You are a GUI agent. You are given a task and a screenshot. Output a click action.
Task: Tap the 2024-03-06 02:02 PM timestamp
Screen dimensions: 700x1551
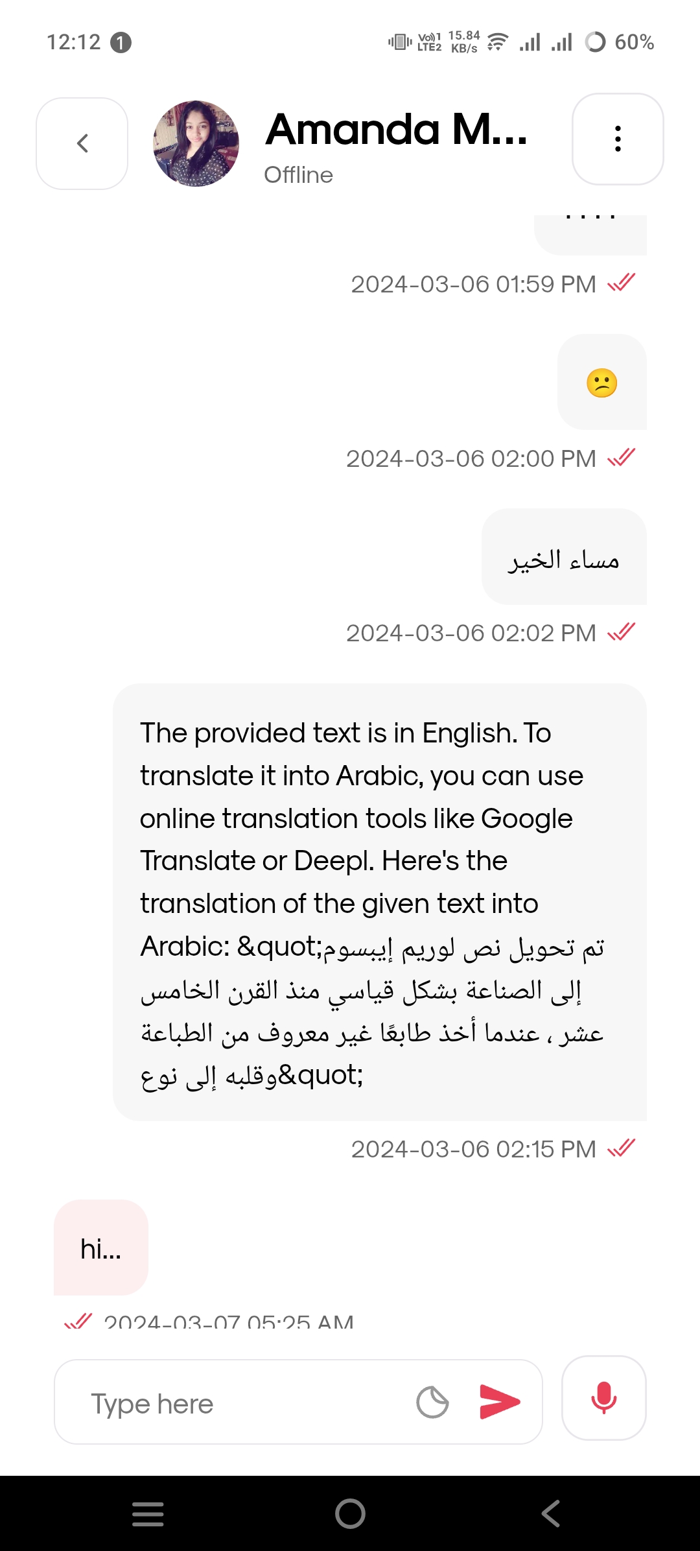[471, 633]
